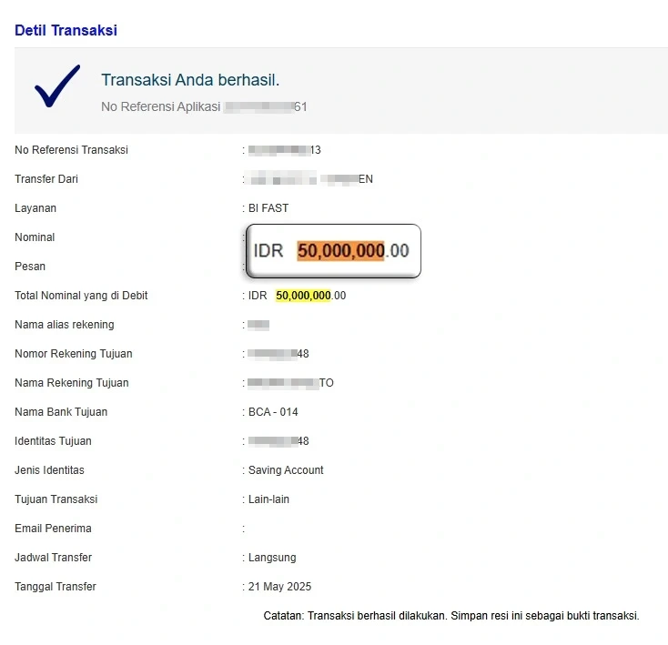Click the Catatan note at bottom
Viewport: 668px width, 645px height.
coord(451,616)
